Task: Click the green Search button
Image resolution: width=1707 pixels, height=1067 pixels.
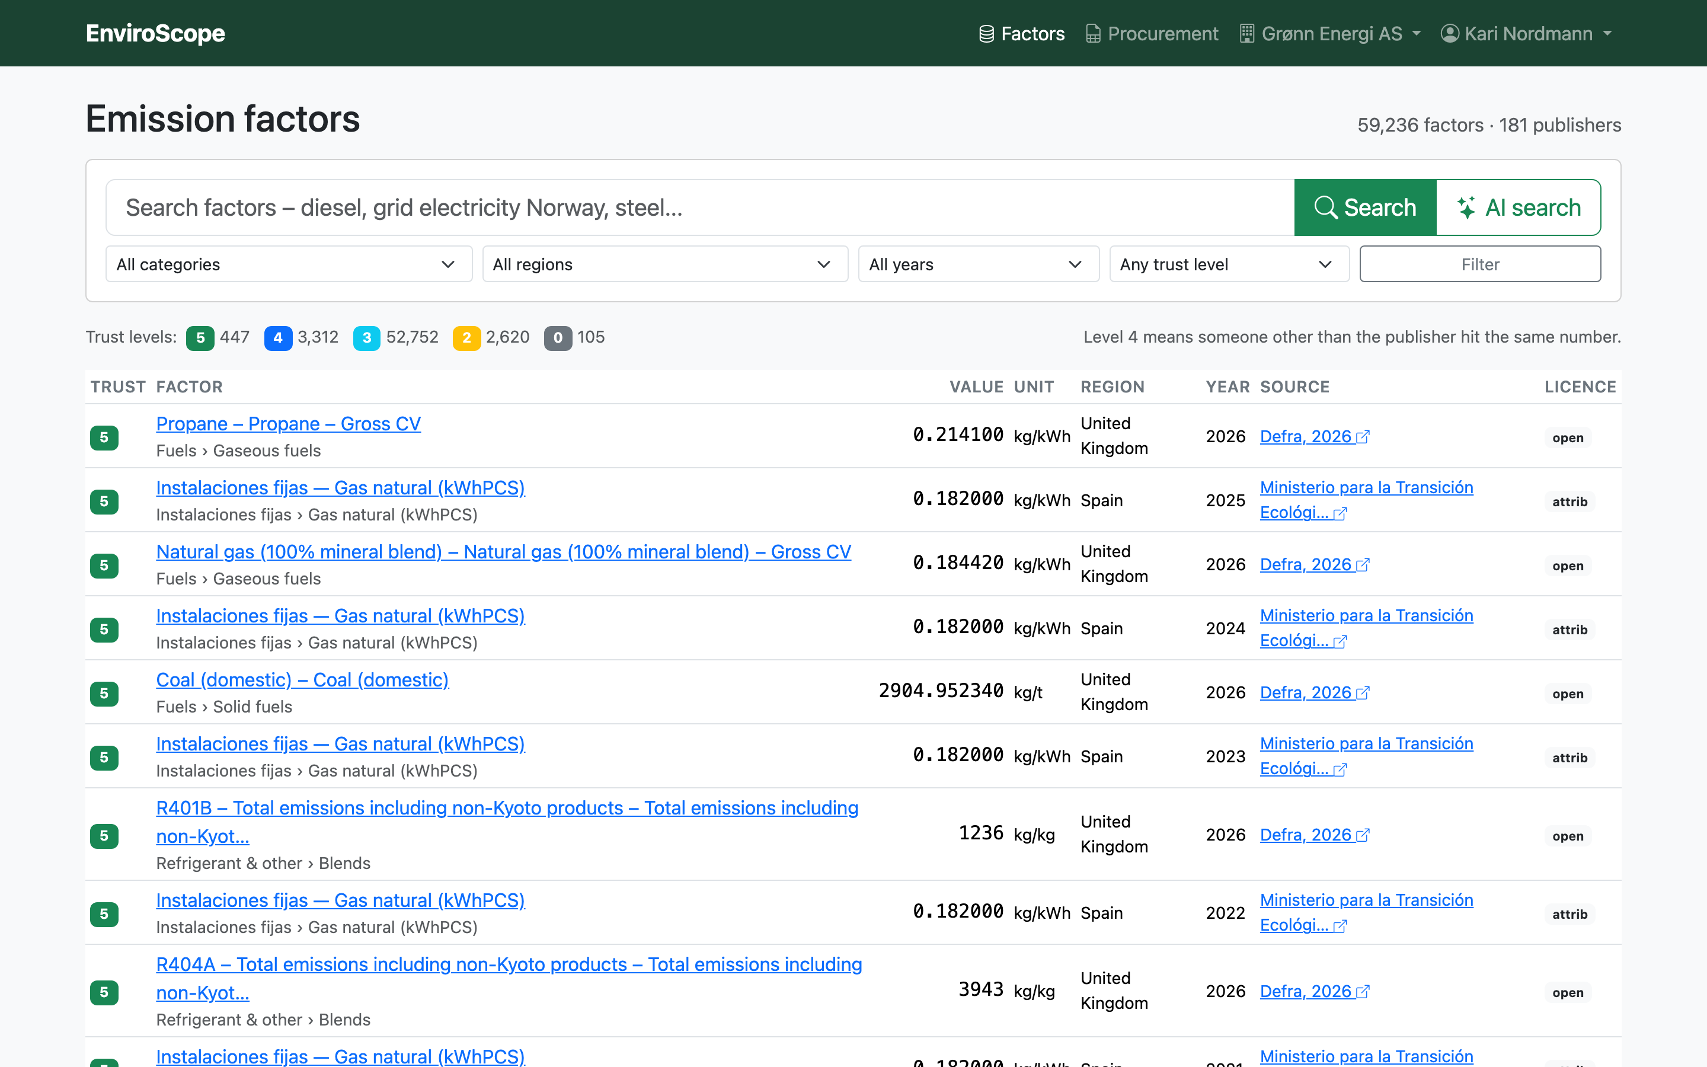Action: tap(1365, 207)
